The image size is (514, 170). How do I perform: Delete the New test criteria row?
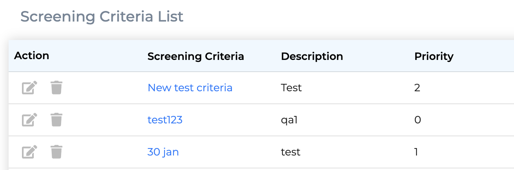(56, 88)
